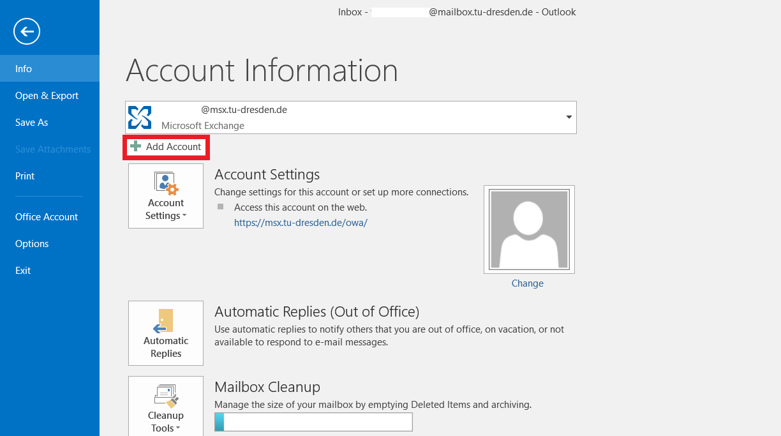Open the msx.tu-dresden.de/owa web link

[301, 223]
